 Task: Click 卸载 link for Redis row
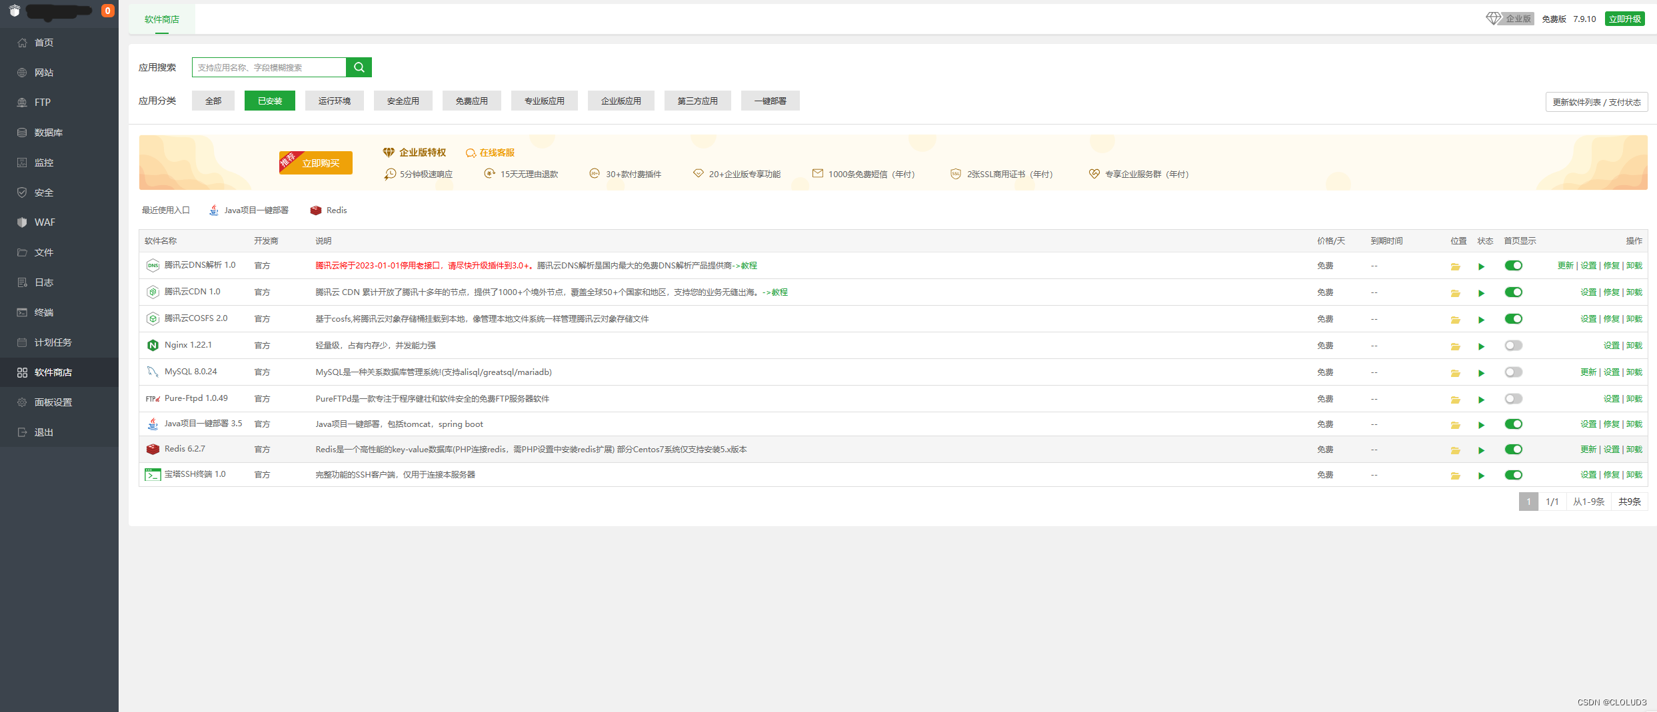[x=1634, y=450]
